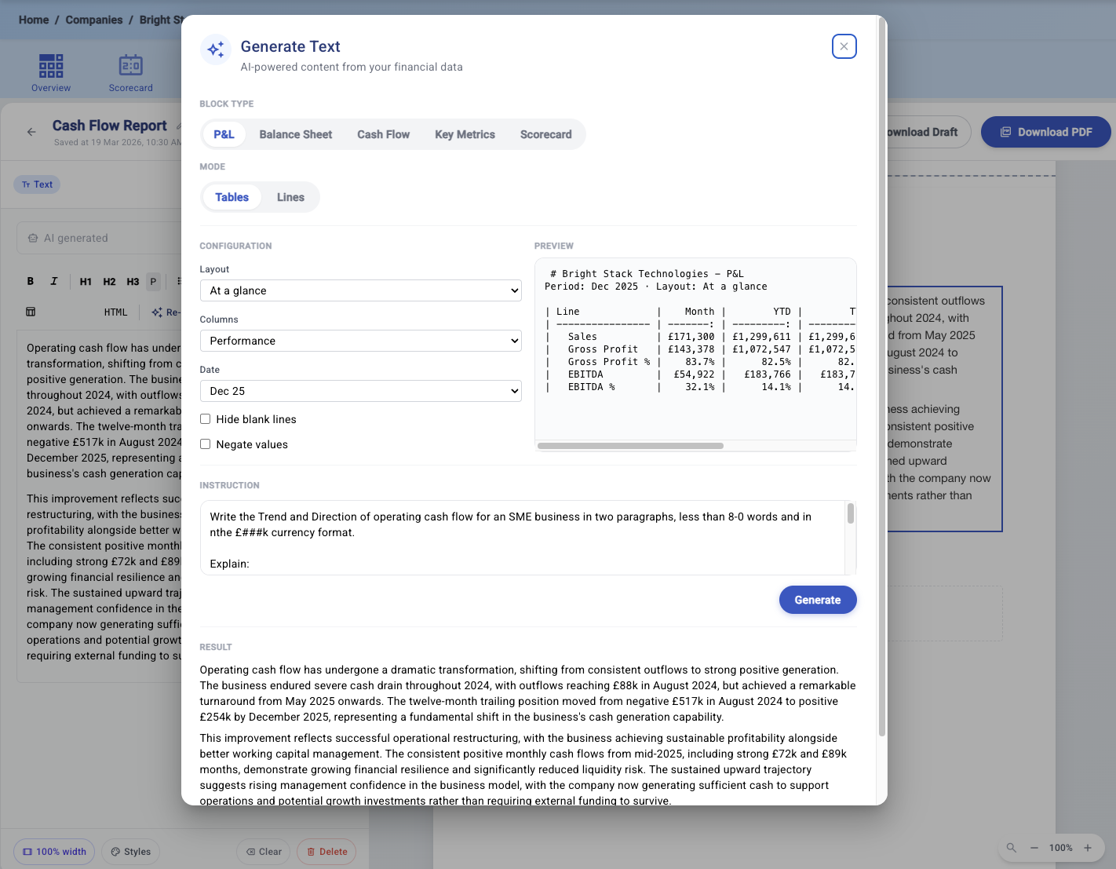Select the Scorecard block type
Screen dimensions: 1116x869
click(545, 134)
